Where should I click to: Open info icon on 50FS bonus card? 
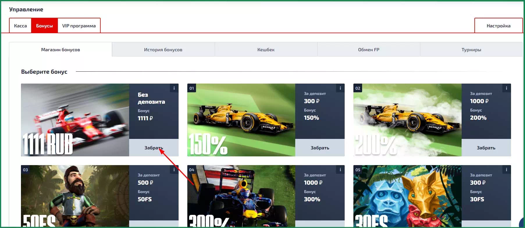(x=174, y=170)
